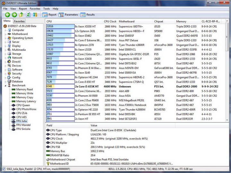The height and width of the screenshot is (173, 231).
Task: Click the 22016 score bar for Xeon X5550
Action: click(x=60, y=27)
